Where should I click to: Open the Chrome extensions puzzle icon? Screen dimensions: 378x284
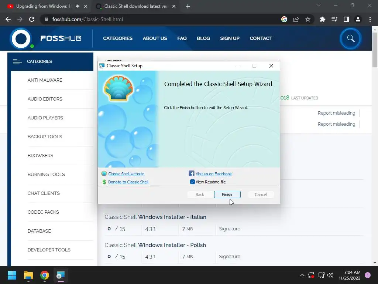click(x=322, y=19)
